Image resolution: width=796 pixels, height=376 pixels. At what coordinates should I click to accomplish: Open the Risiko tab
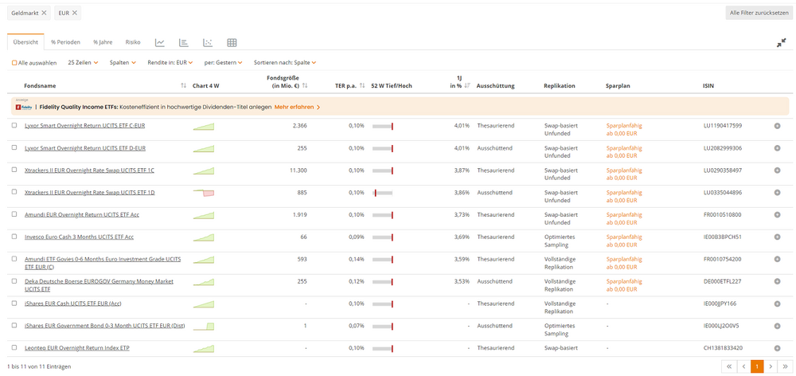133,42
